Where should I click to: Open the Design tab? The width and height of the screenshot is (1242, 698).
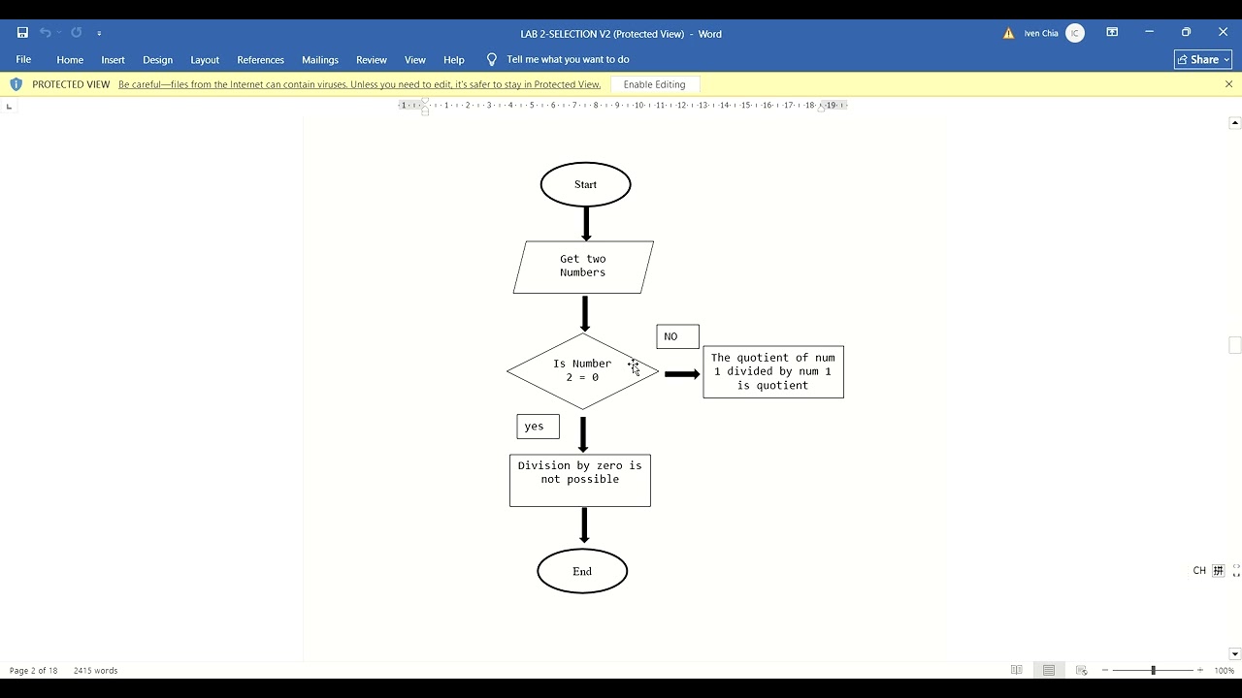tap(157, 60)
